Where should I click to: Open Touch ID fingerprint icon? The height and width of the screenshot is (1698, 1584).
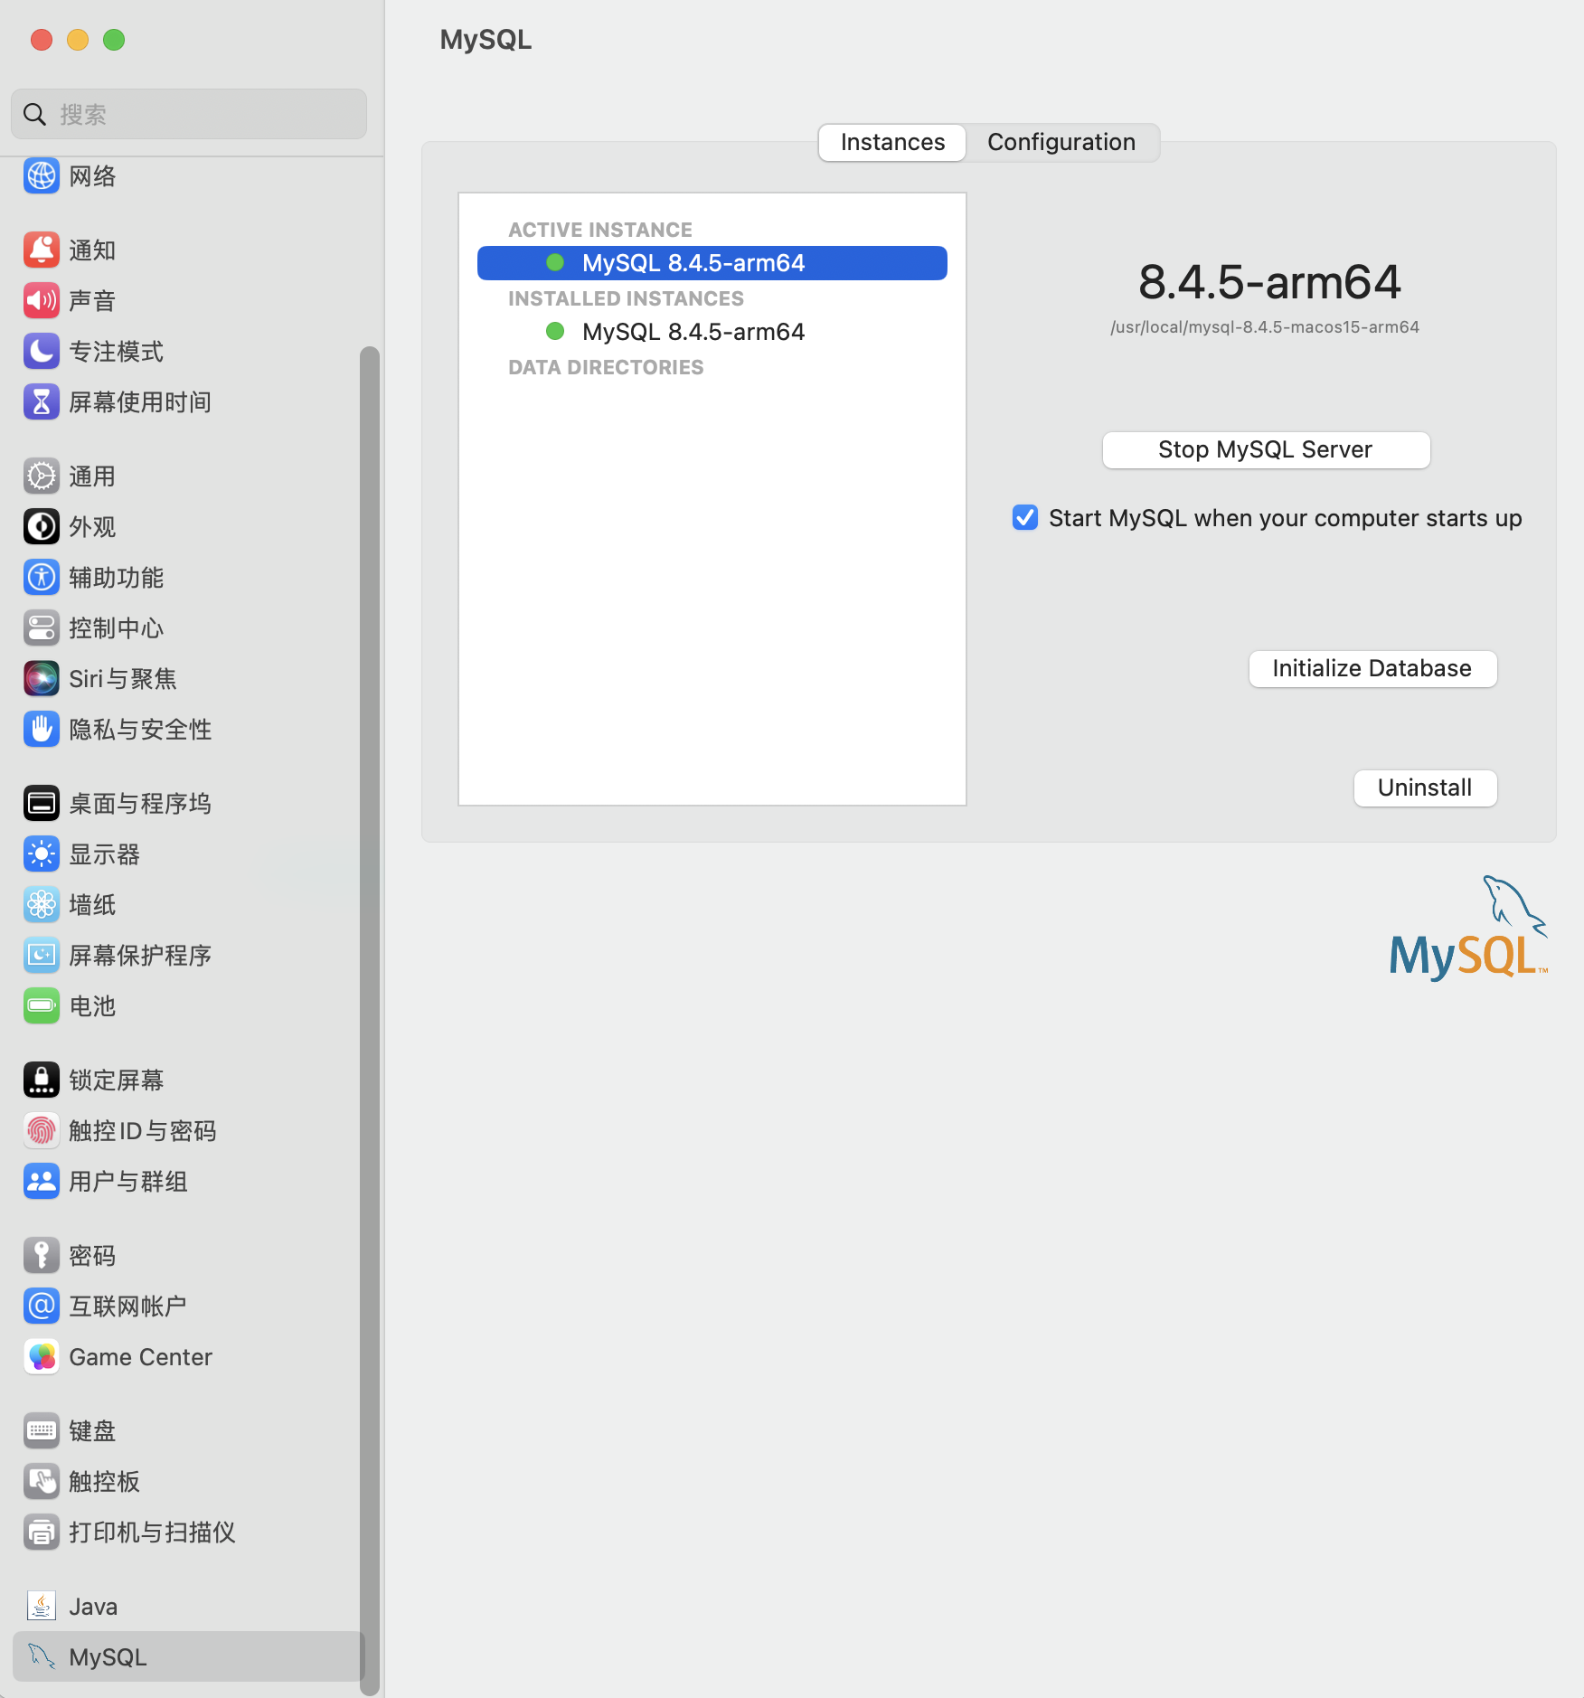[x=42, y=1130]
